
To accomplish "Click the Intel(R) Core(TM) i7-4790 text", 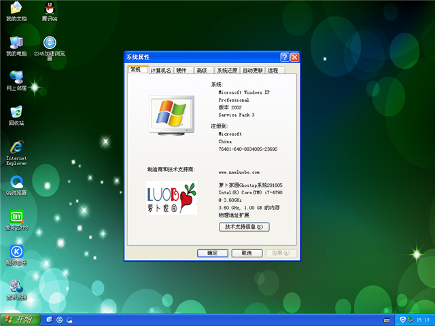I will pyautogui.click(x=251, y=192).
